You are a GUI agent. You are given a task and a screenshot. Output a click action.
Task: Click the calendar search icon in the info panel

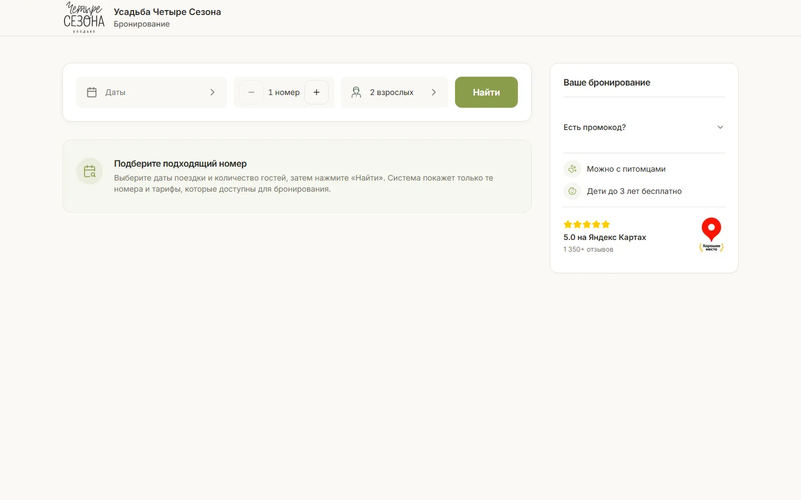tap(90, 171)
